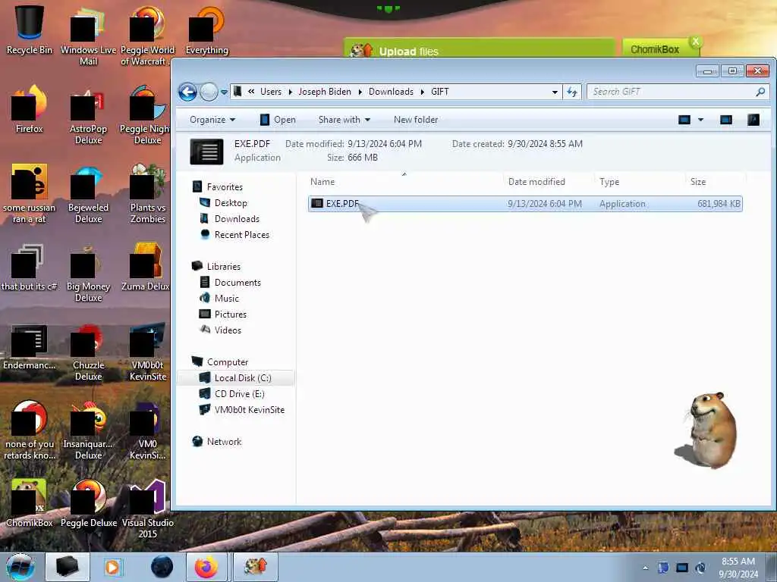The image size is (777, 582).
Task: Launch Plants vs Zombies desktop shortcut
Action: point(148,194)
